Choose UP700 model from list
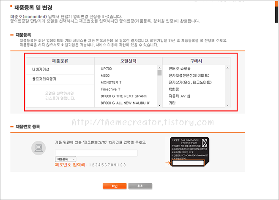 (x=106, y=69)
